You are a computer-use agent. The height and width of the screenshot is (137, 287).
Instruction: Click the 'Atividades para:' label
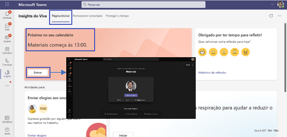click(34, 87)
